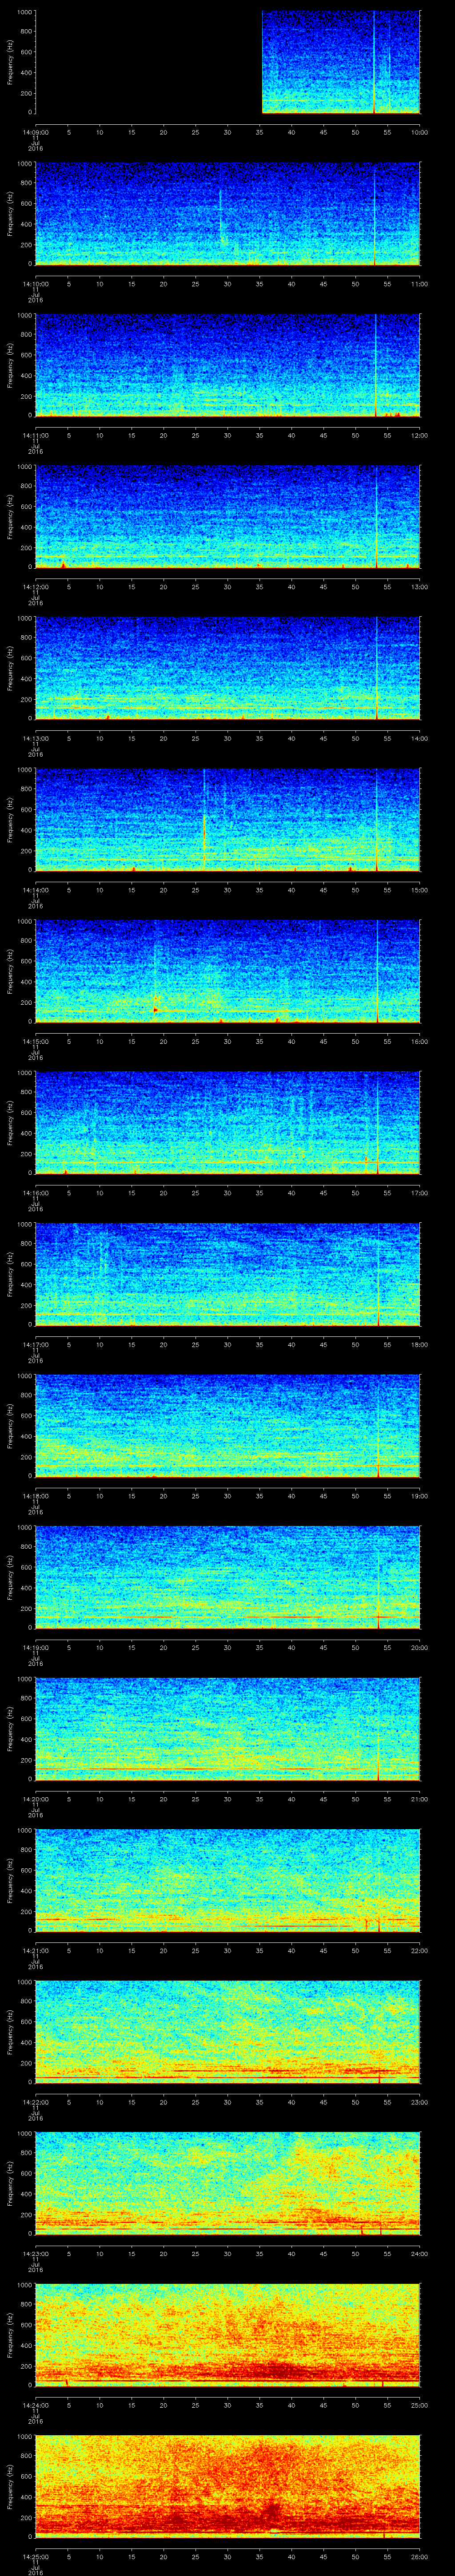This screenshot has height=2576, width=455.
Task: Click the 14:11:00 start time label
Action: pyautogui.click(x=35, y=435)
